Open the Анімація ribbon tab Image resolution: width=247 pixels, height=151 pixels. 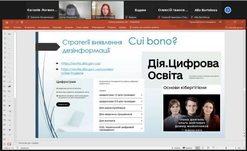68,27
